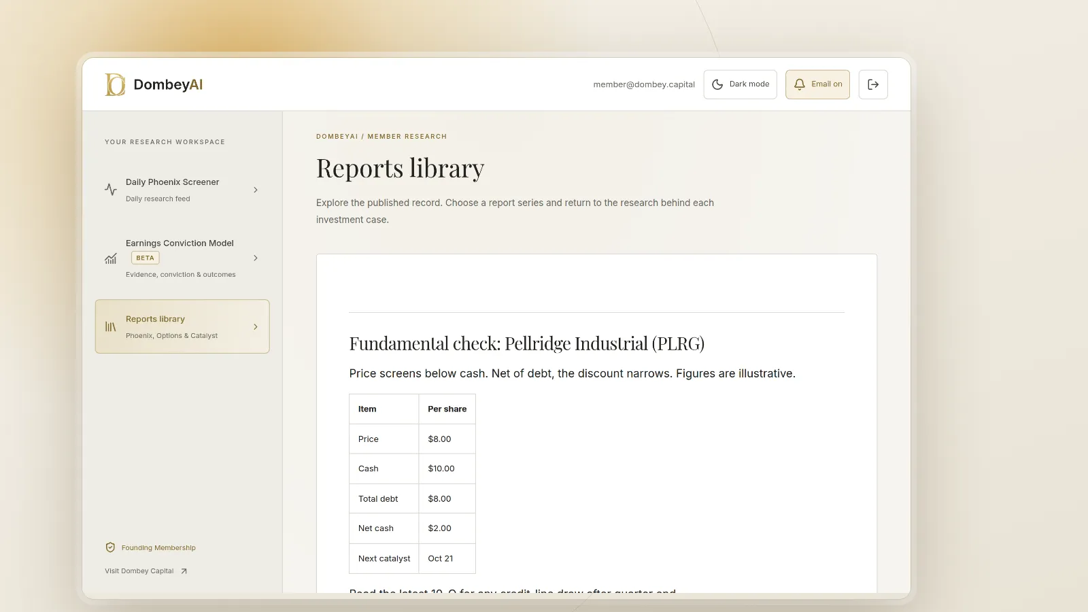Click the Daily research feed subtitle
Screen dimensions: 1088x612
tap(158, 199)
